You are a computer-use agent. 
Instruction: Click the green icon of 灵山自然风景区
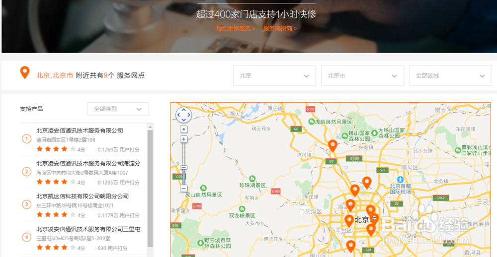203,188
